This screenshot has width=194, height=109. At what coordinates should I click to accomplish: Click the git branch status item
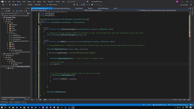(178, 105)
